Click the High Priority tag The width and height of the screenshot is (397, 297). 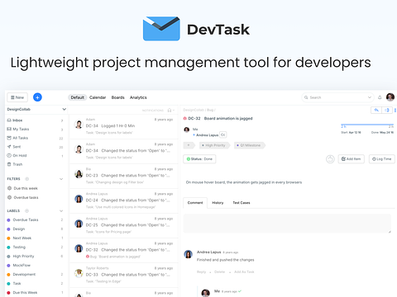point(214,145)
